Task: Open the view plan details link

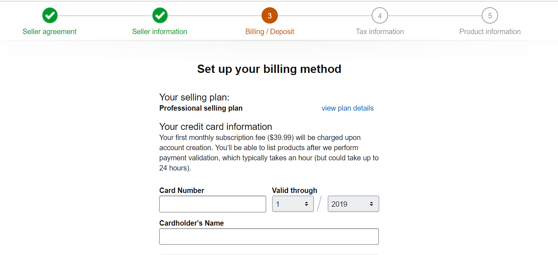Action: tap(347, 108)
